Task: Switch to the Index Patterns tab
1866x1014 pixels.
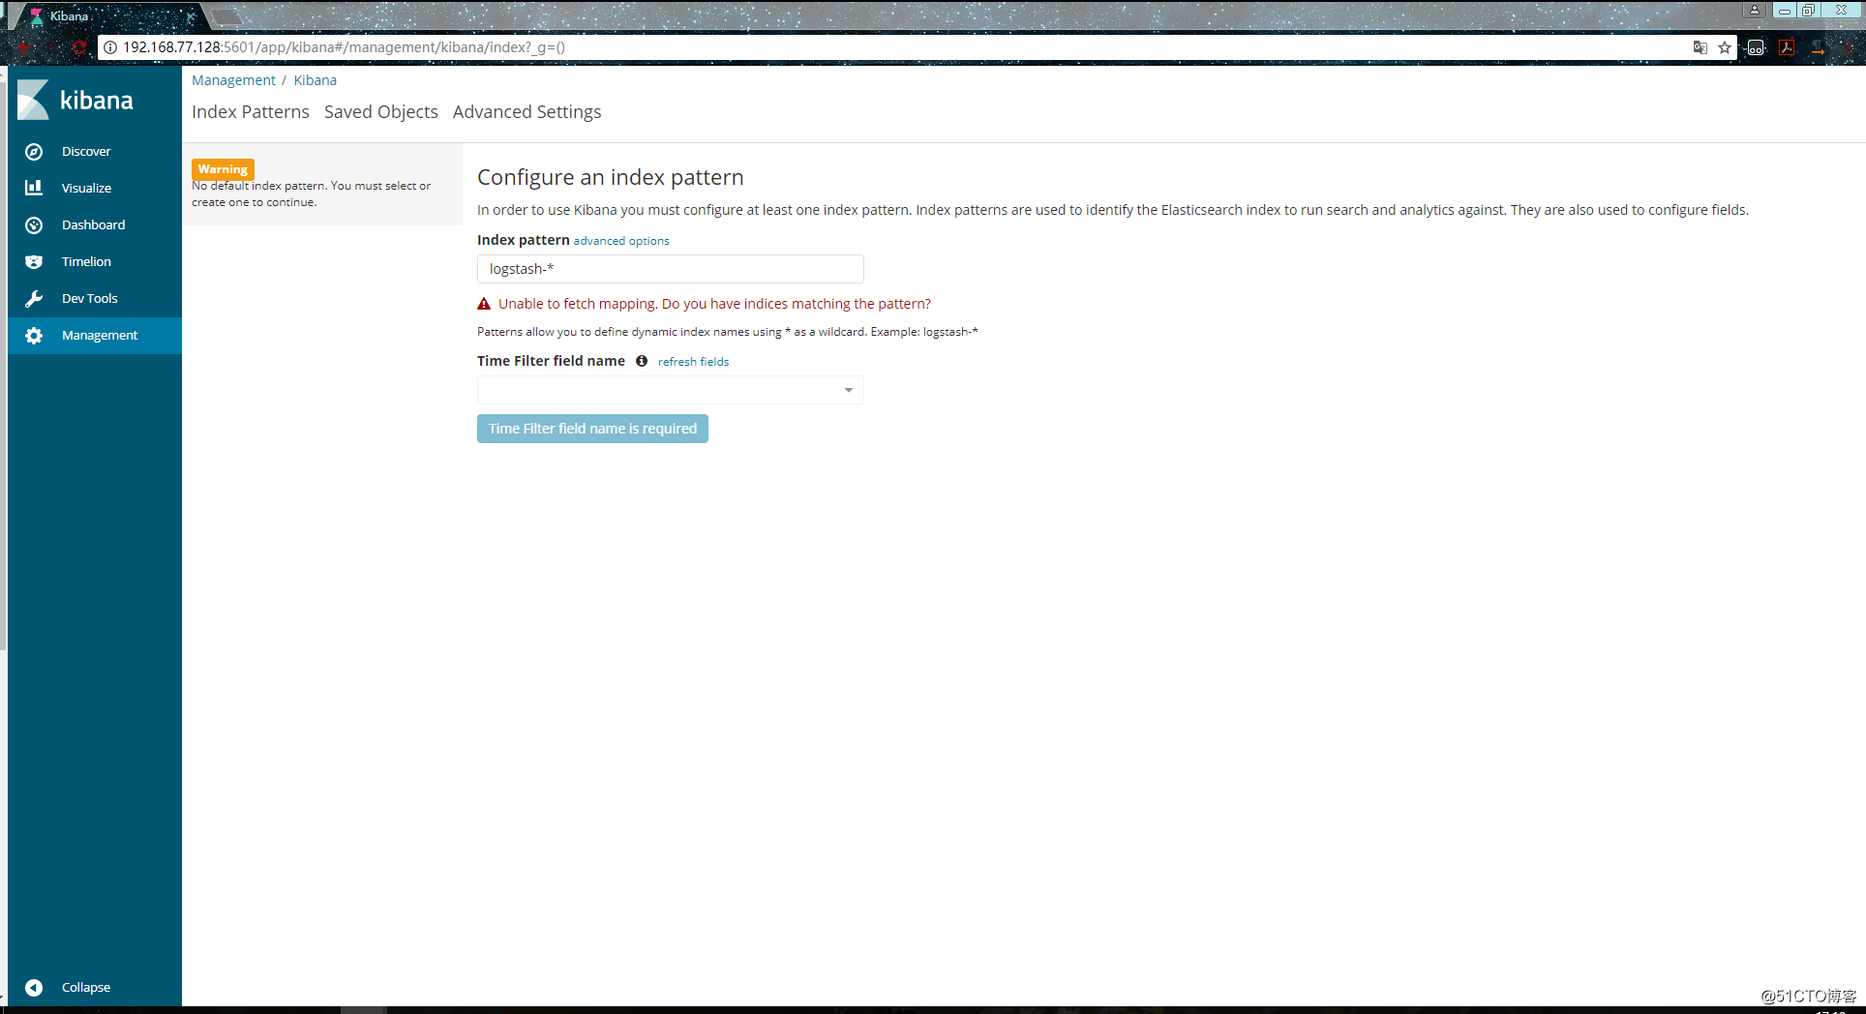Action: [x=251, y=112]
